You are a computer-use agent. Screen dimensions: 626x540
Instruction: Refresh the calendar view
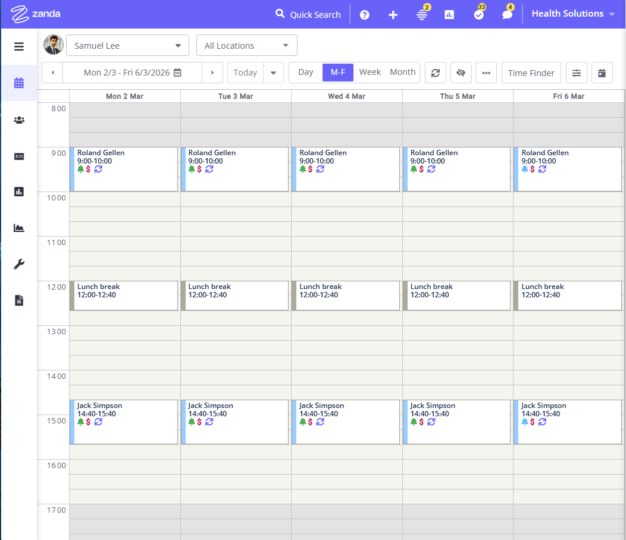coord(436,73)
